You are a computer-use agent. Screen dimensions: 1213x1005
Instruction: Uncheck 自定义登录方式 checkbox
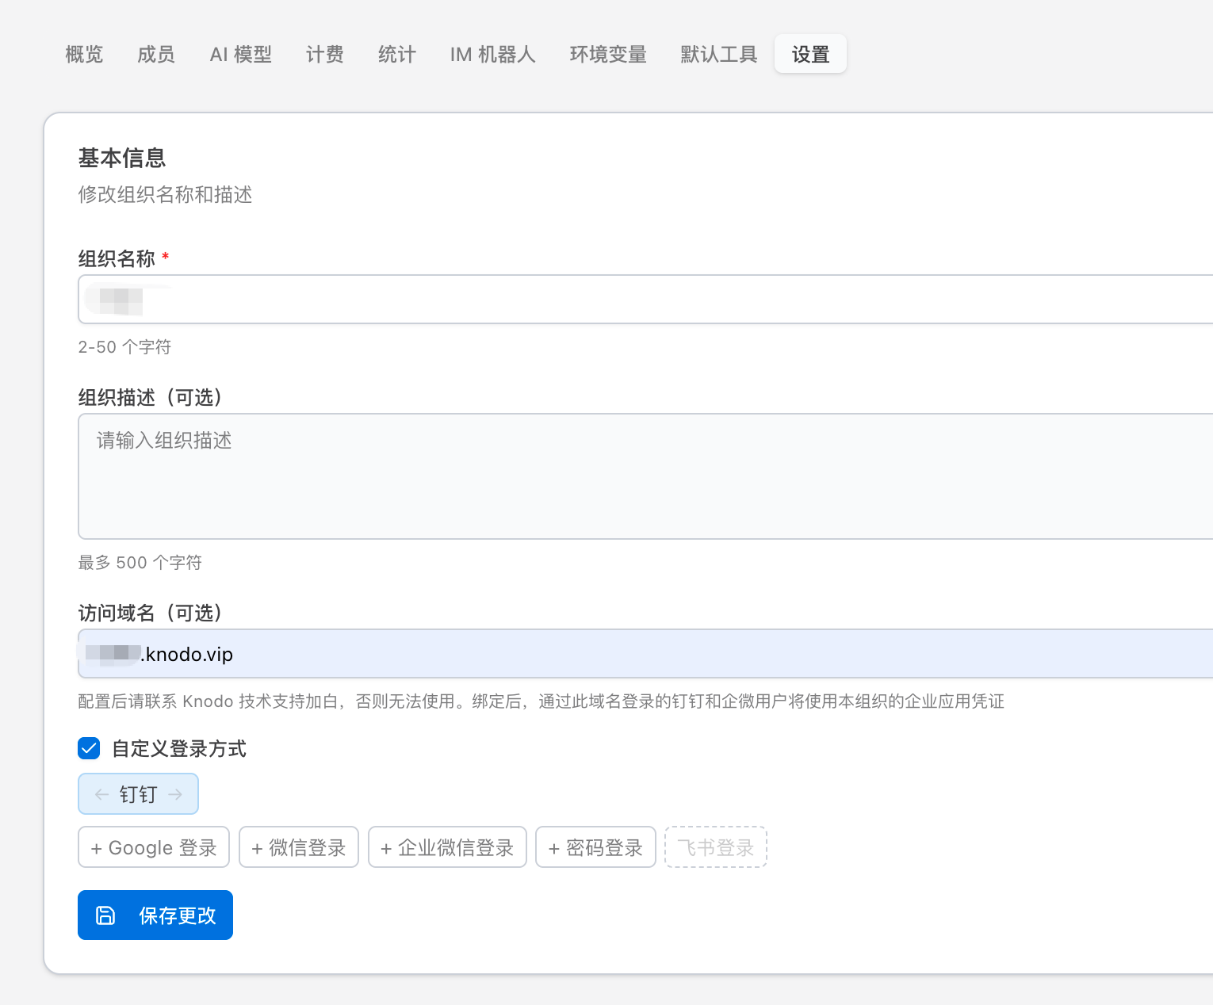(89, 748)
